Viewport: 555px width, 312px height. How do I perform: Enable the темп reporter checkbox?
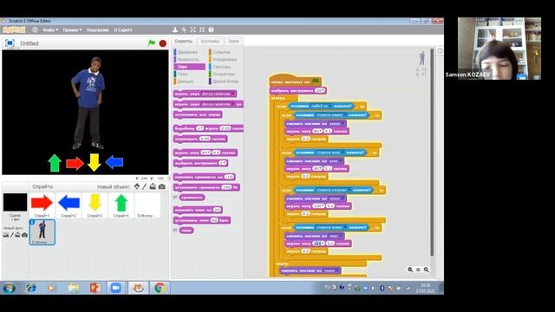tap(175, 231)
